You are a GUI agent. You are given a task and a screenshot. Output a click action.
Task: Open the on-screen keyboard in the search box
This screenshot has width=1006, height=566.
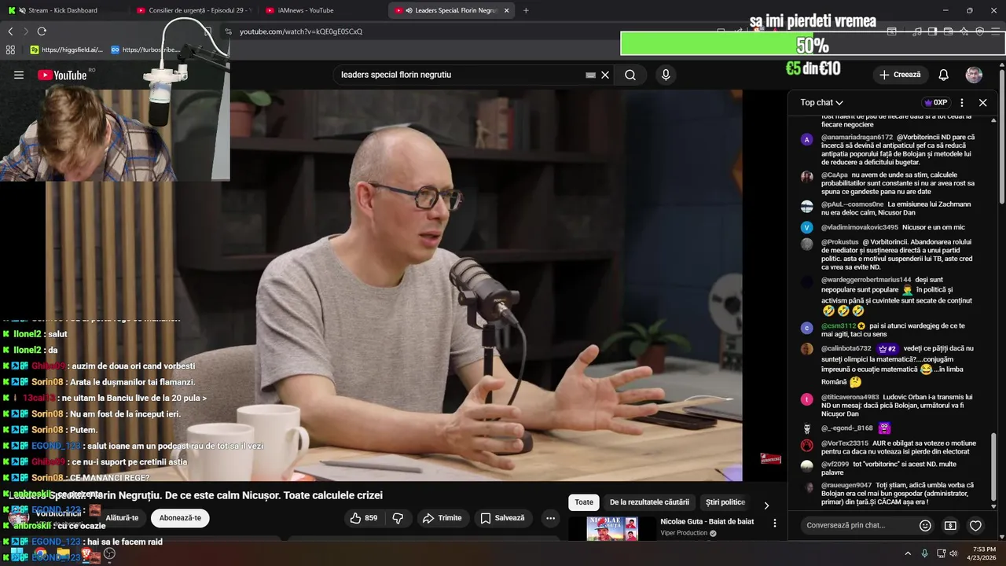[590, 75]
